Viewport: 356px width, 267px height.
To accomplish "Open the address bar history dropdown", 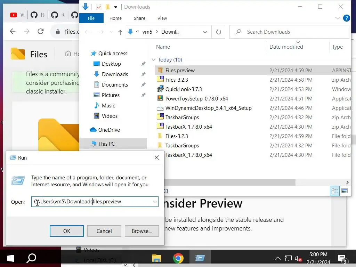I will pyautogui.click(x=205, y=32).
